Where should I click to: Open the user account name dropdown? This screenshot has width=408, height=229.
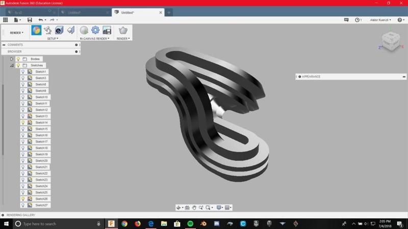(380, 20)
